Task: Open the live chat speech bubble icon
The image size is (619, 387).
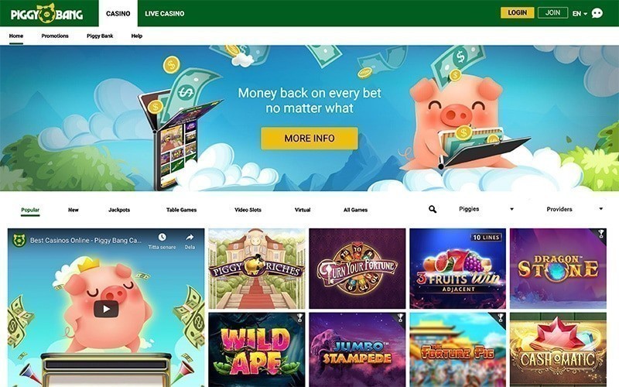Action: 597,13
